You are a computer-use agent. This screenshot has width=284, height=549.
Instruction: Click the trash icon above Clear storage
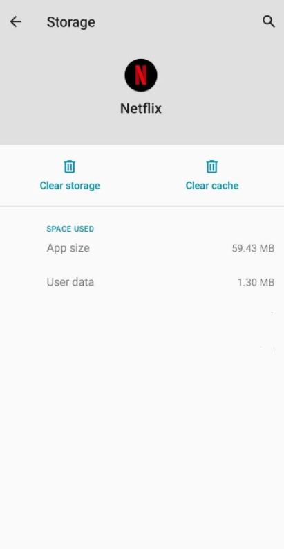coord(70,166)
